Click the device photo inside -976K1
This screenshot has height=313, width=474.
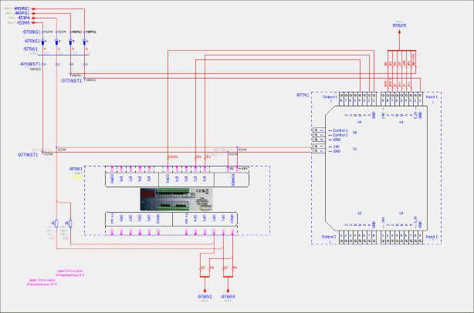tap(176, 200)
